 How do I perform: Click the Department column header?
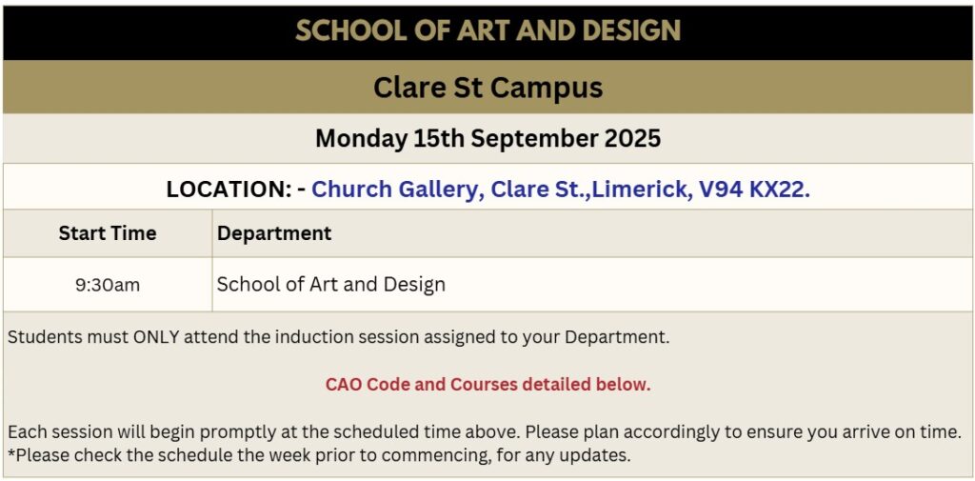[274, 233]
